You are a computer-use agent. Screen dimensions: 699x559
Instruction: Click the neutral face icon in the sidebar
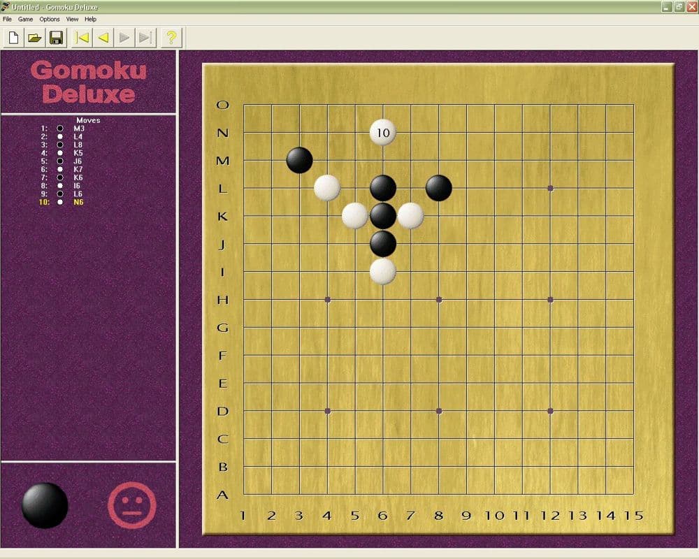[x=132, y=505]
